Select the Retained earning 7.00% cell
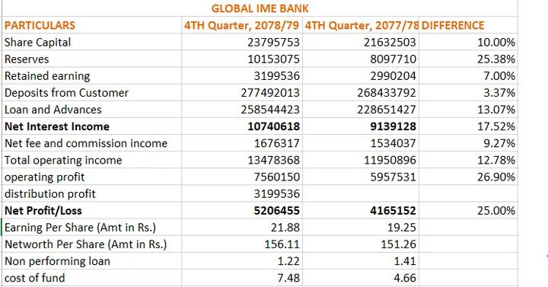Viewport: 548px width, 287px height. pyautogui.click(x=468, y=76)
